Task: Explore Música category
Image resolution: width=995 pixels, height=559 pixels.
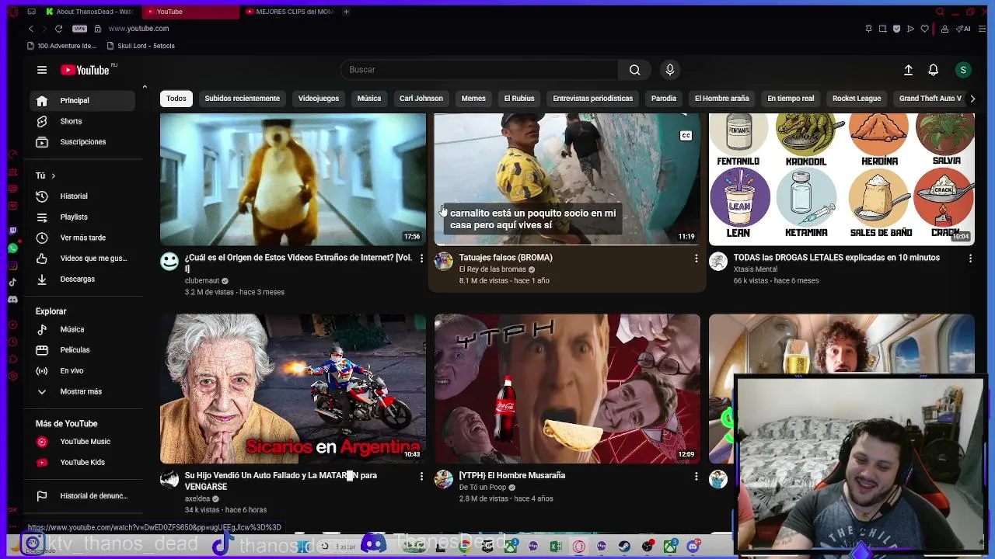Action: coord(82,329)
